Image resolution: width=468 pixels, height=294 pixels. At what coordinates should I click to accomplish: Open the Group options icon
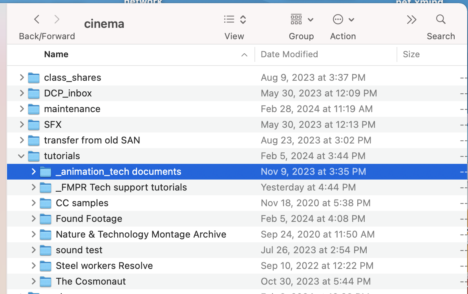[301, 19]
